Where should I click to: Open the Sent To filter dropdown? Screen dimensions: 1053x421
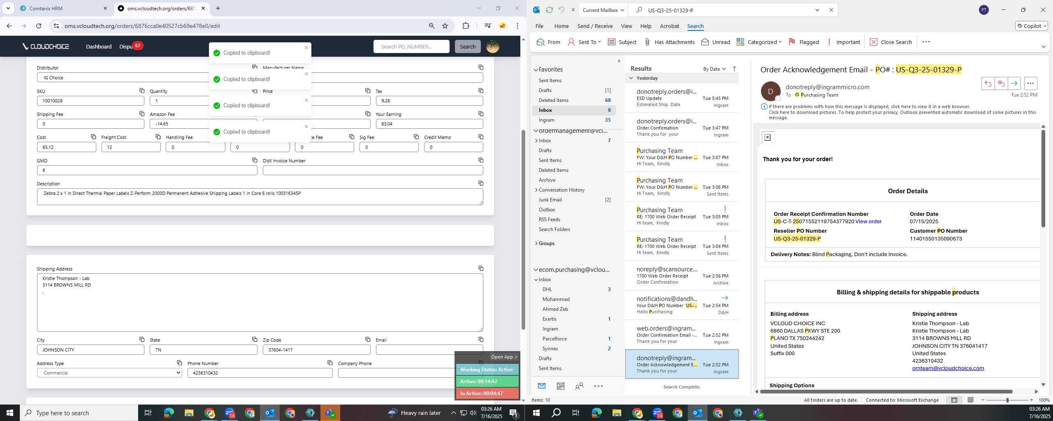[x=584, y=42]
